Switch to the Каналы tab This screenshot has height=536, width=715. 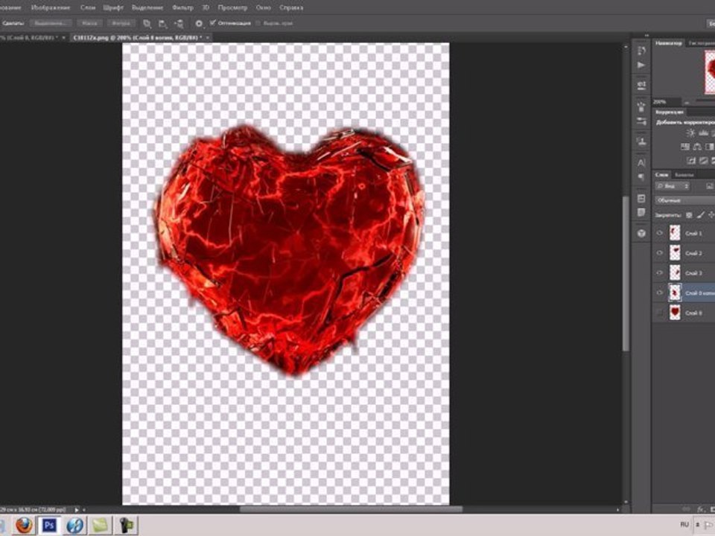[684, 174]
